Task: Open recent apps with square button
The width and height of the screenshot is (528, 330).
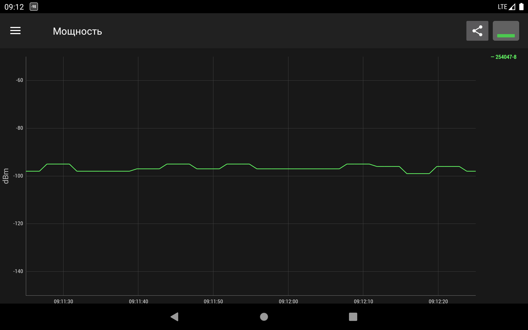Action: (x=353, y=317)
